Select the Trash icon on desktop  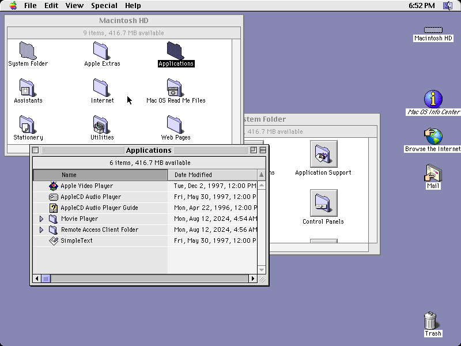click(x=431, y=320)
